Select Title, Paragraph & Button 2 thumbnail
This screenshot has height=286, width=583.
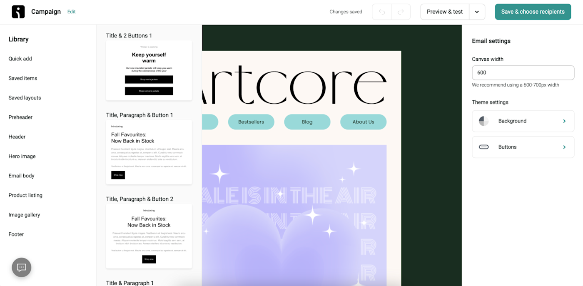click(149, 236)
